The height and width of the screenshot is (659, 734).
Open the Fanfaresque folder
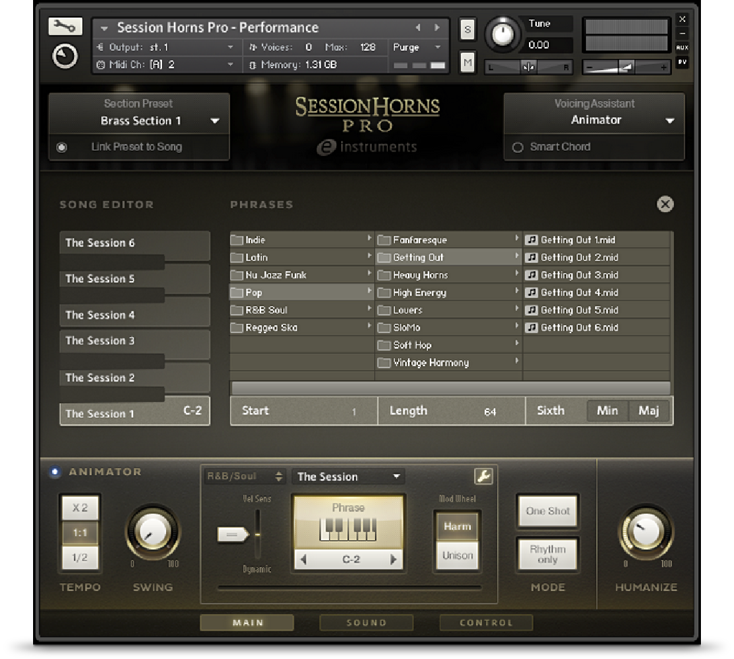click(x=449, y=240)
